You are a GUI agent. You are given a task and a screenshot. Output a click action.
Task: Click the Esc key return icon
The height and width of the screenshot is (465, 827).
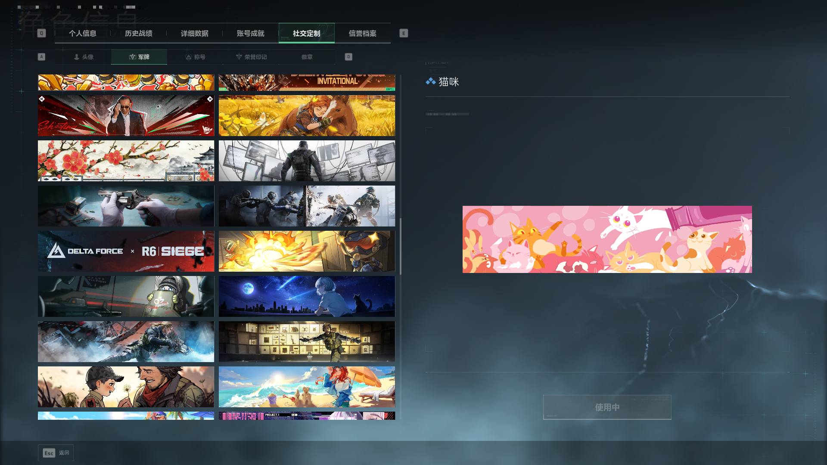click(49, 453)
